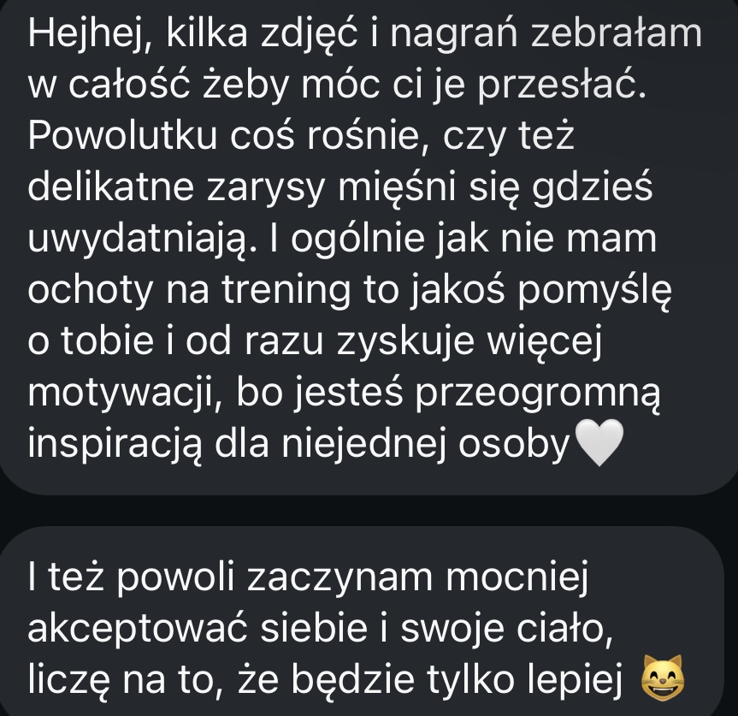
Task: Tap the white heart emoji
Action: (599, 443)
